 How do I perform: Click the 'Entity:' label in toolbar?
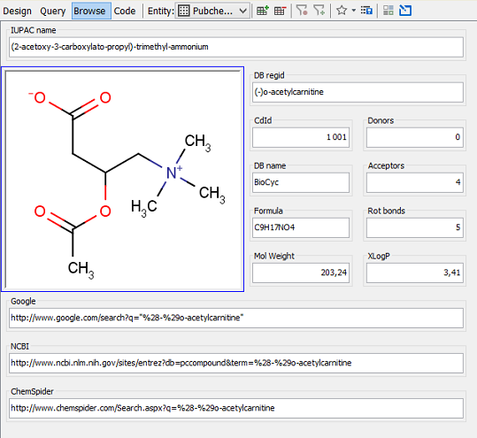pos(161,11)
